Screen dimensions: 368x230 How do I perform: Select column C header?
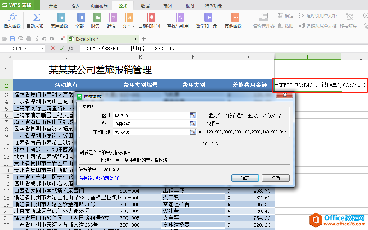click(66, 57)
